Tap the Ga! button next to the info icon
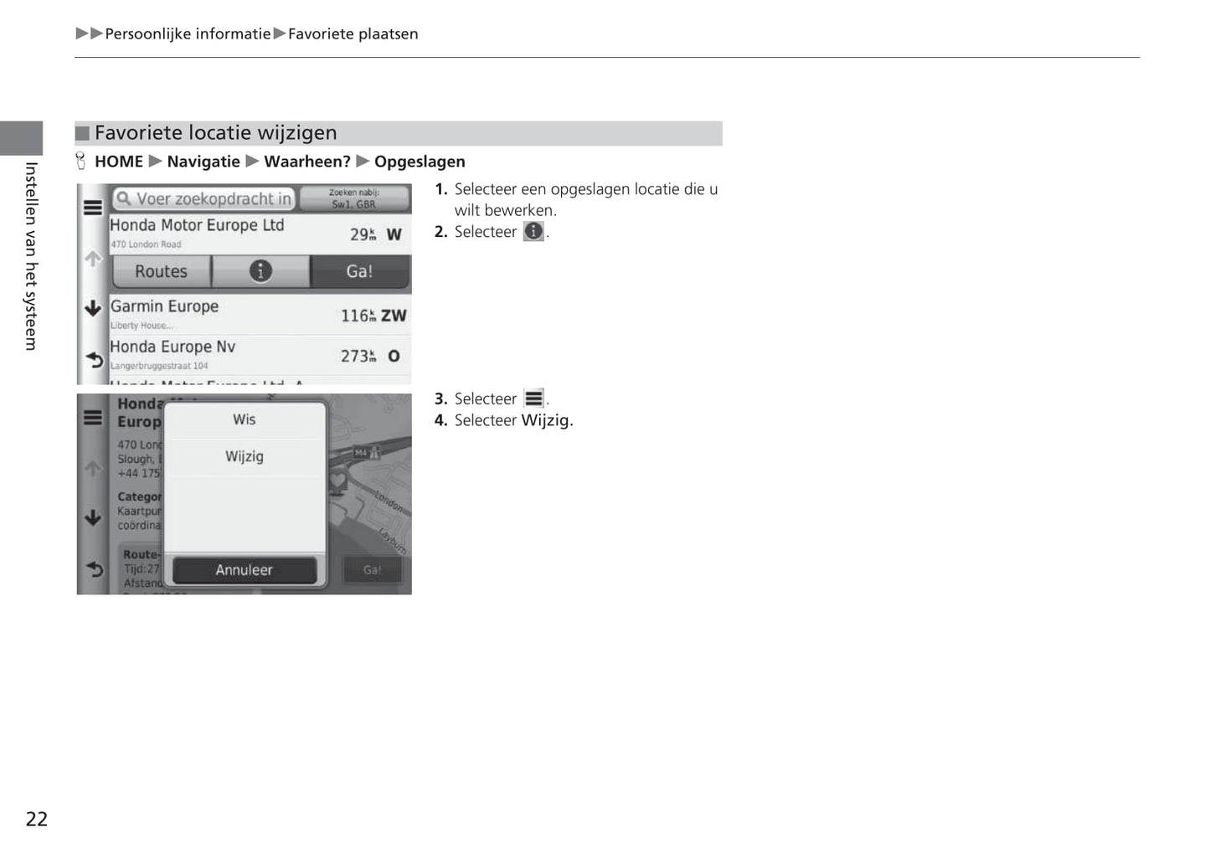Viewport: 1210px width, 853px height. 360,271
